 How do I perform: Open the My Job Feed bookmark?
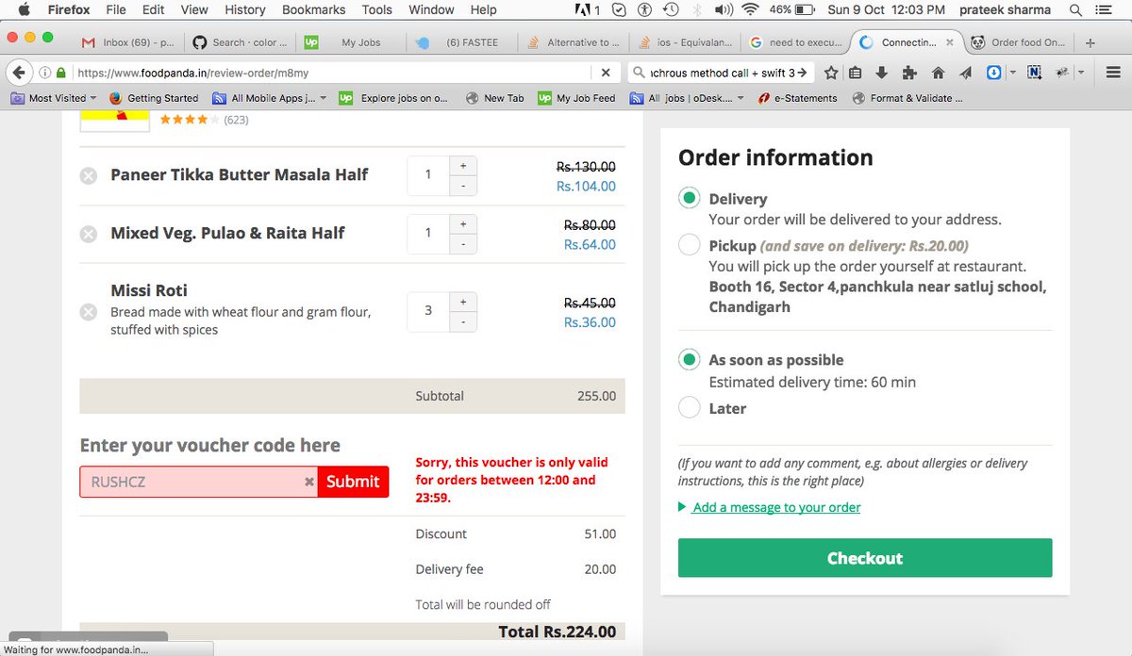[576, 98]
